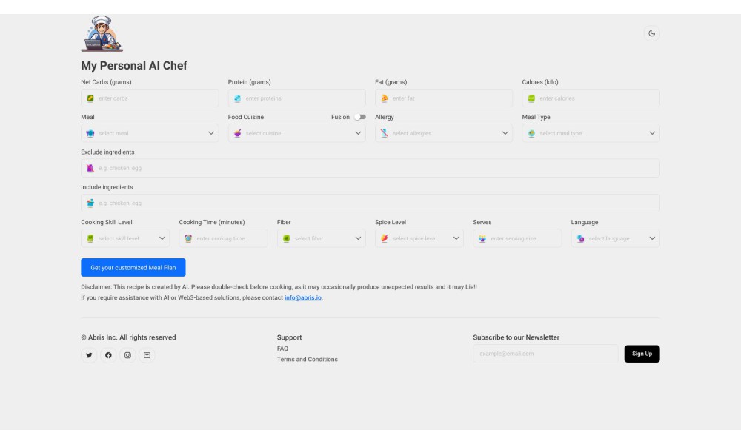Image resolution: width=741 pixels, height=444 pixels.
Task: Click the carbs icon in Net Carbs field
Action: [x=90, y=98]
